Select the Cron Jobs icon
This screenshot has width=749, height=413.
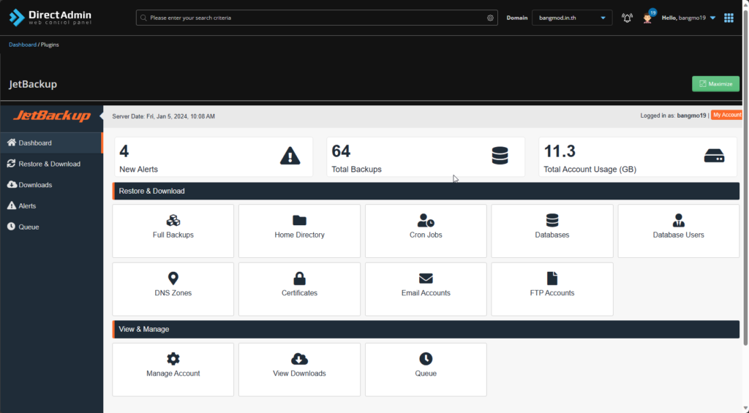coord(426,220)
